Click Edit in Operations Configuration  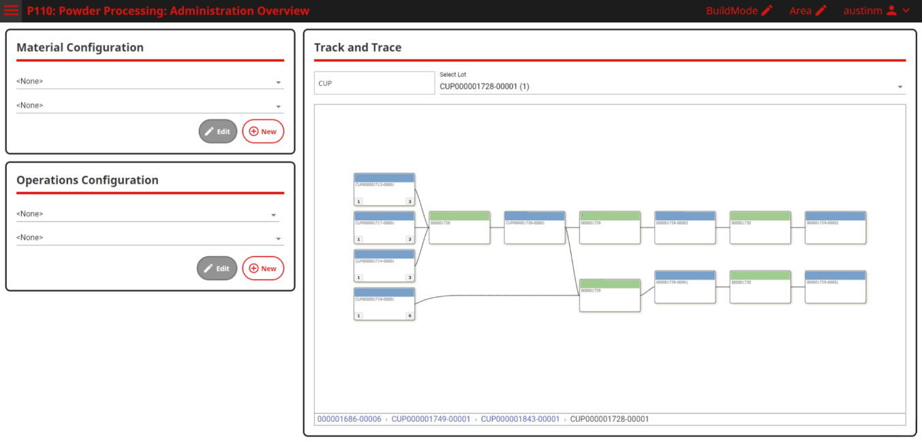[x=217, y=269]
